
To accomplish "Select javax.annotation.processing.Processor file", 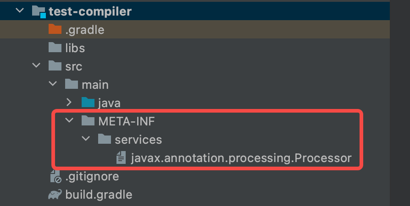I will (241, 158).
